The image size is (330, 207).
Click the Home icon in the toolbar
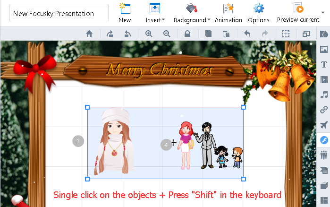pos(89,34)
